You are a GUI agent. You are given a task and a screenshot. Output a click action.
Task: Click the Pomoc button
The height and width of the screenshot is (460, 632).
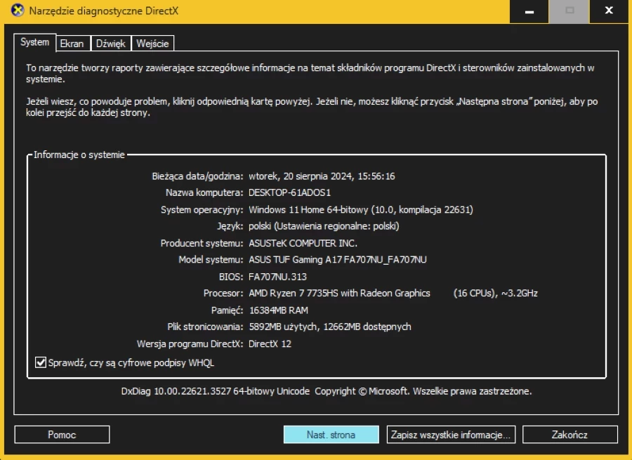coord(62,435)
